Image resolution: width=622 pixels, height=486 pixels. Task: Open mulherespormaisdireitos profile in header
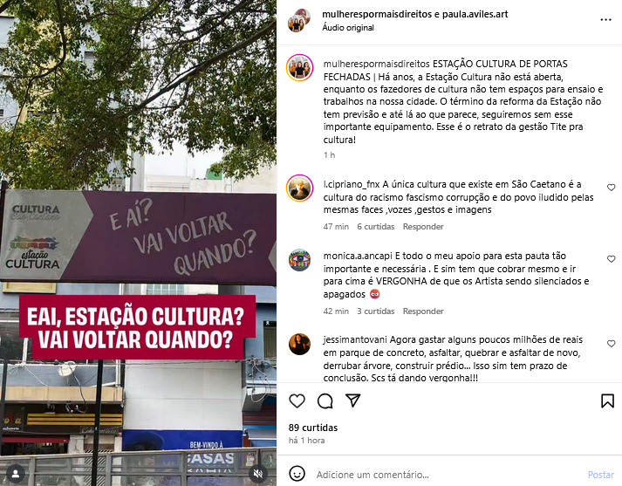pyautogui.click(x=377, y=14)
